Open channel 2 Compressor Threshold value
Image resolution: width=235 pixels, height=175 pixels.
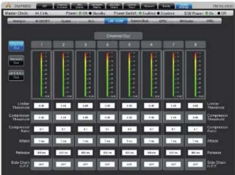click(x=63, y=117)
